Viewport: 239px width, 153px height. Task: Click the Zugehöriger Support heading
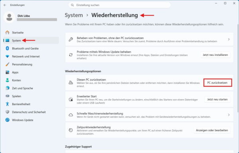pyautogui.click(x=78, y=147)
